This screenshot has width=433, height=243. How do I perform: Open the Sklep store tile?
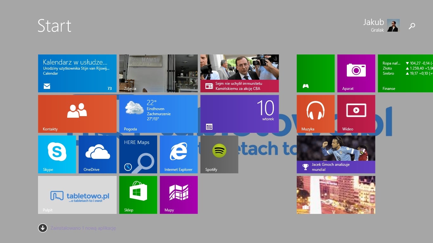[x=138, y=195]
